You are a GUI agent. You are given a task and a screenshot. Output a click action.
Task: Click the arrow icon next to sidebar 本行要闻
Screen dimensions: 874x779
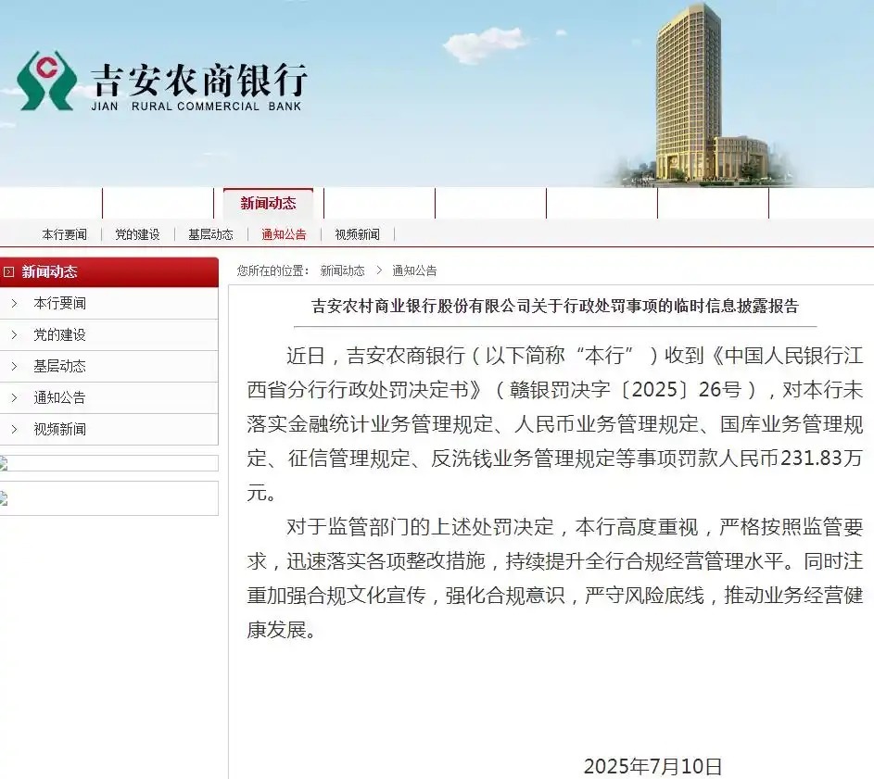tap(14, 304)
